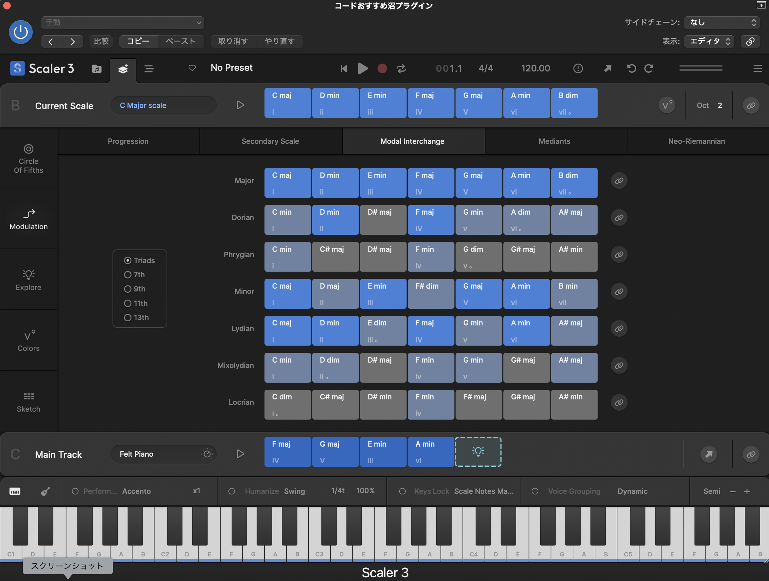Open the C Major scale selector
Screen dimensions: 769x581
(x=163, y=105)
